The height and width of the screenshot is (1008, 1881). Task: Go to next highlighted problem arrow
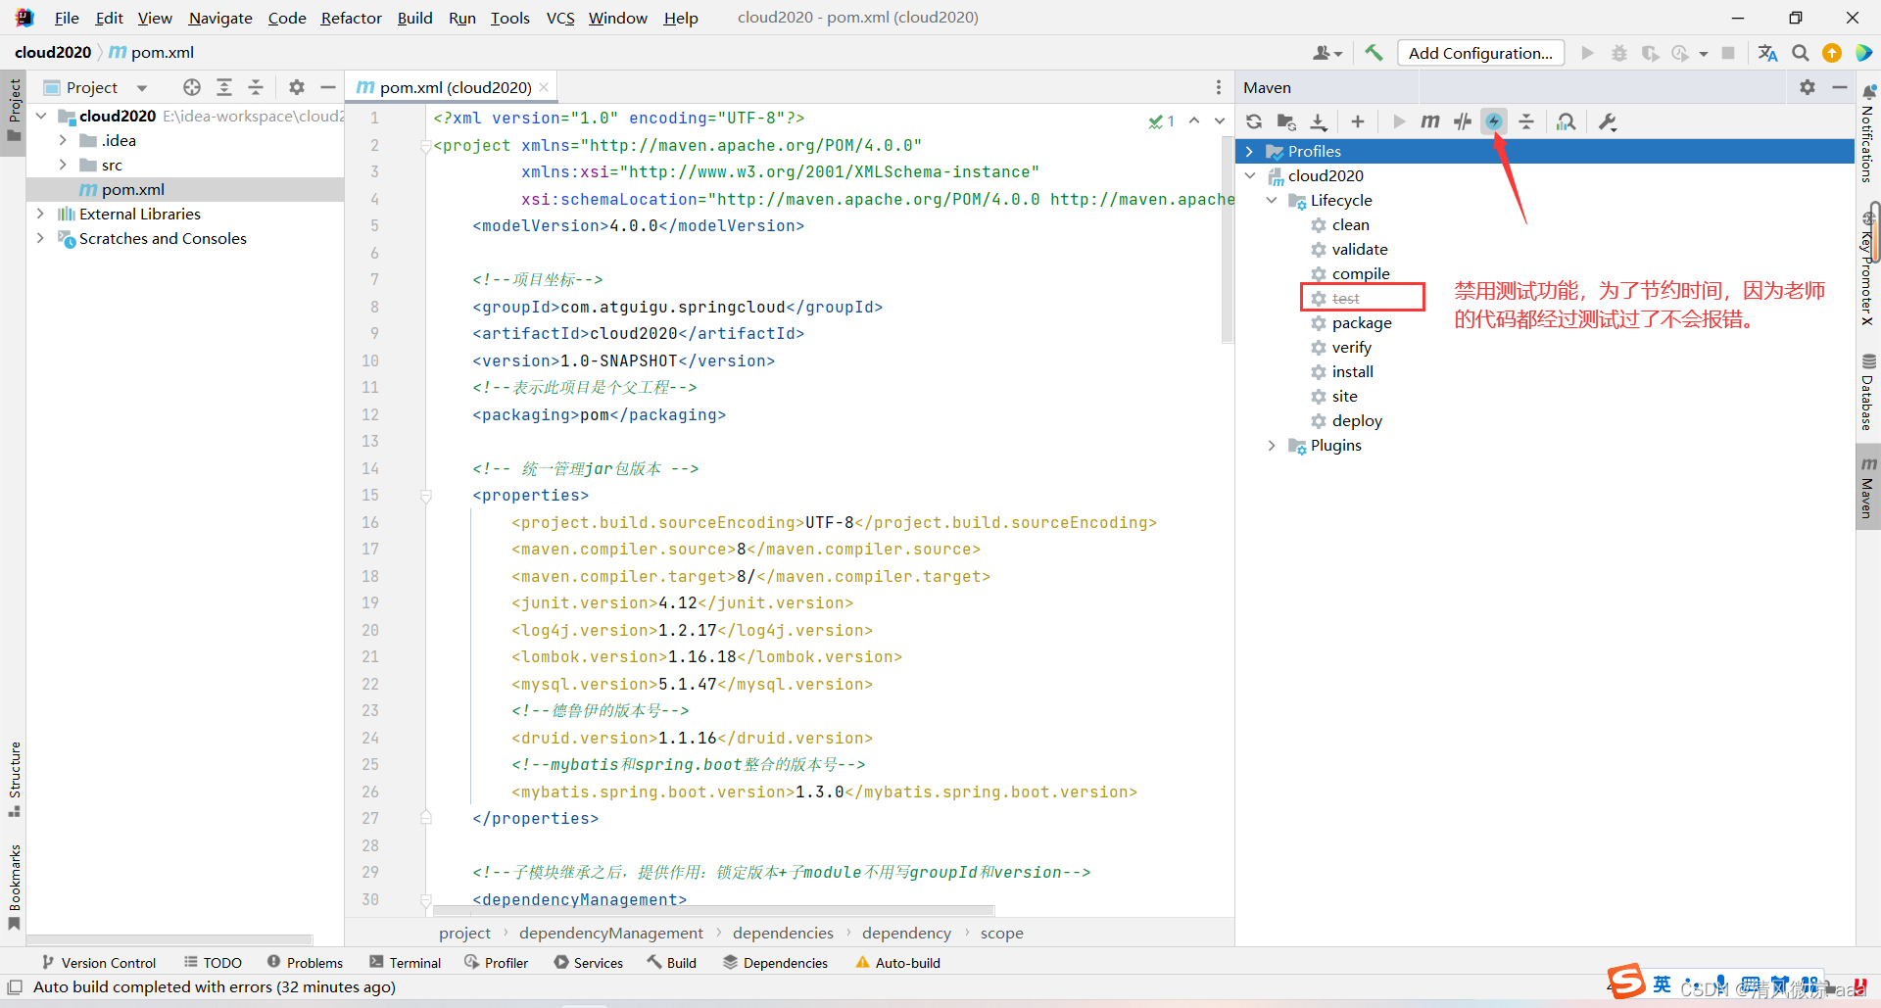click(1220, 120)
